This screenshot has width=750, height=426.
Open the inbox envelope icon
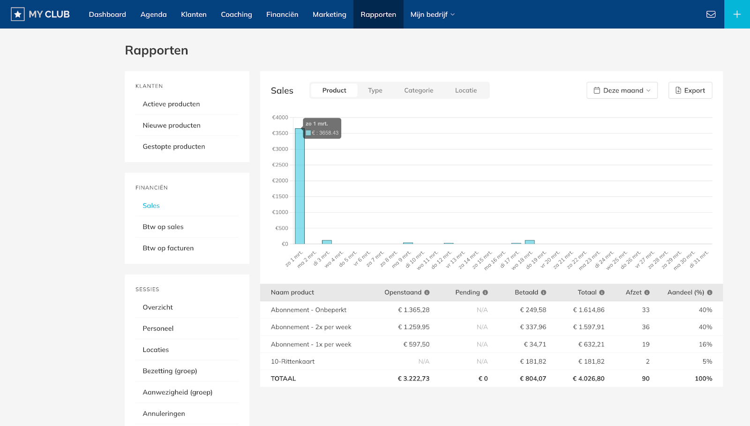point(711,15)
